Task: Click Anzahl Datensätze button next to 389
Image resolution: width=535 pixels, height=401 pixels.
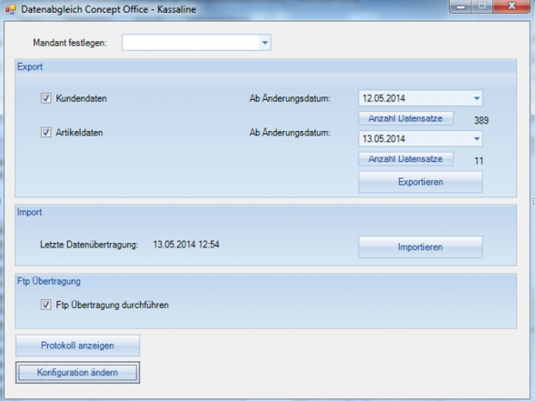Action: (406, 118)
